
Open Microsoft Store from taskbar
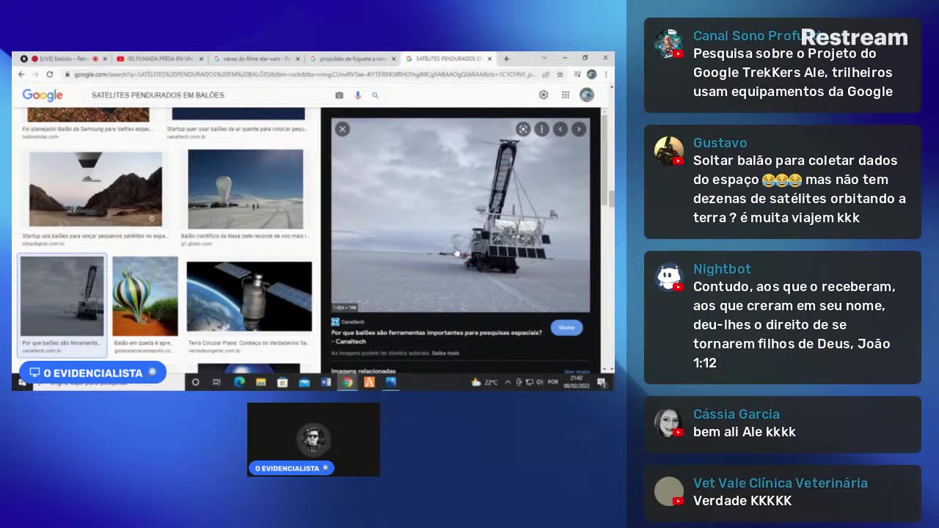tap(282, 382)
